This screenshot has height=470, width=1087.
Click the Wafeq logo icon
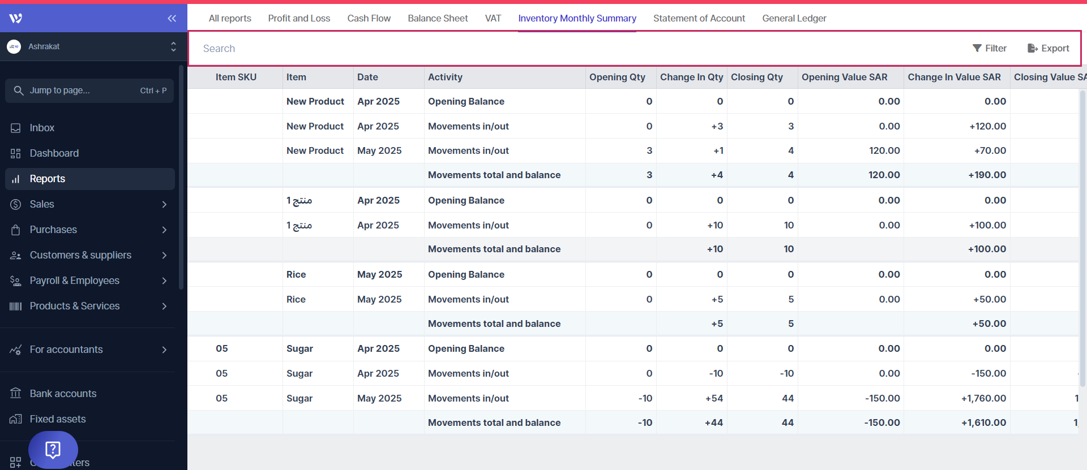[x=16, y=18]
